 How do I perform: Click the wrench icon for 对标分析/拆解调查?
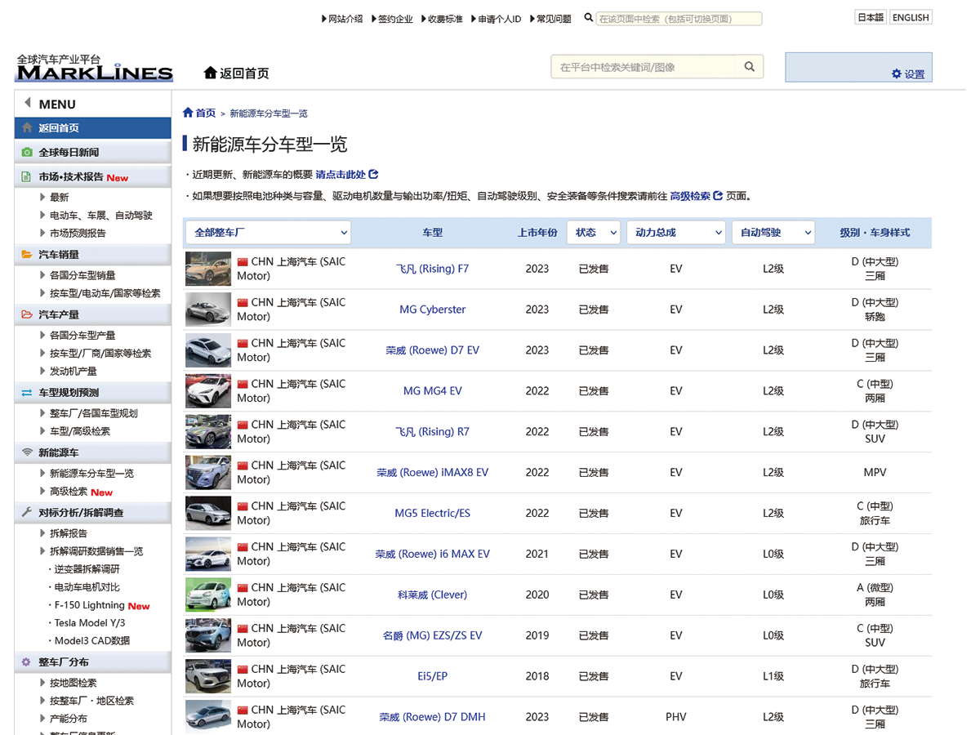[x=27, y=512]
